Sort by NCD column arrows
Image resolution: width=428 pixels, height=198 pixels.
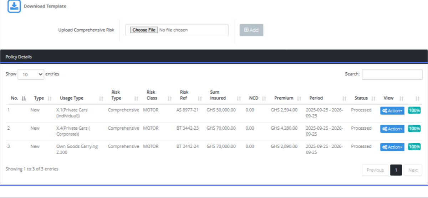pos(264,98)
